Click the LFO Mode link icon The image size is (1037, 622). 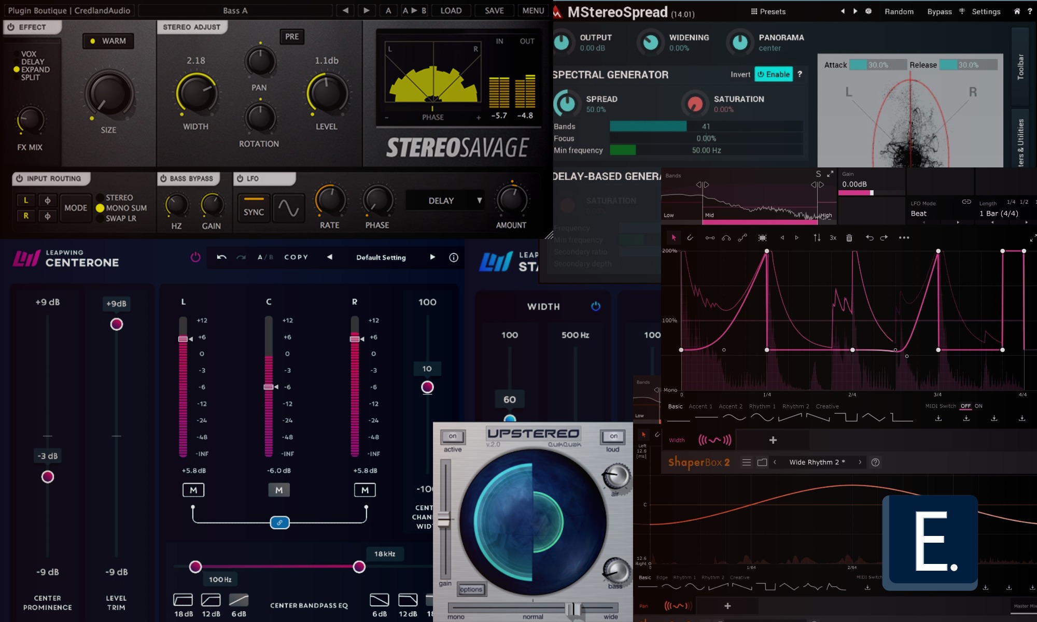click(966, 202)
